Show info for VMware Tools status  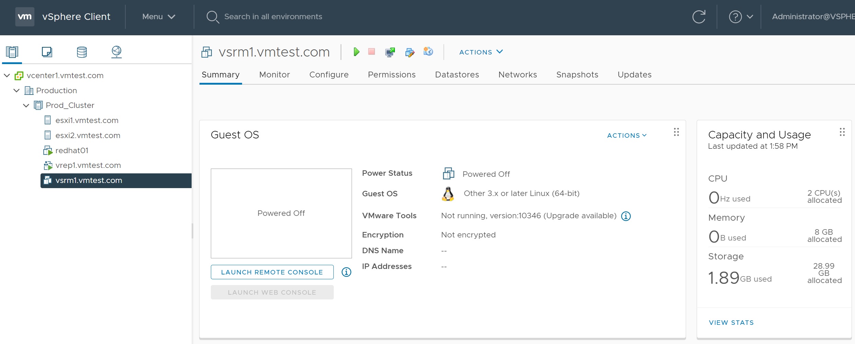coord(626,216)
